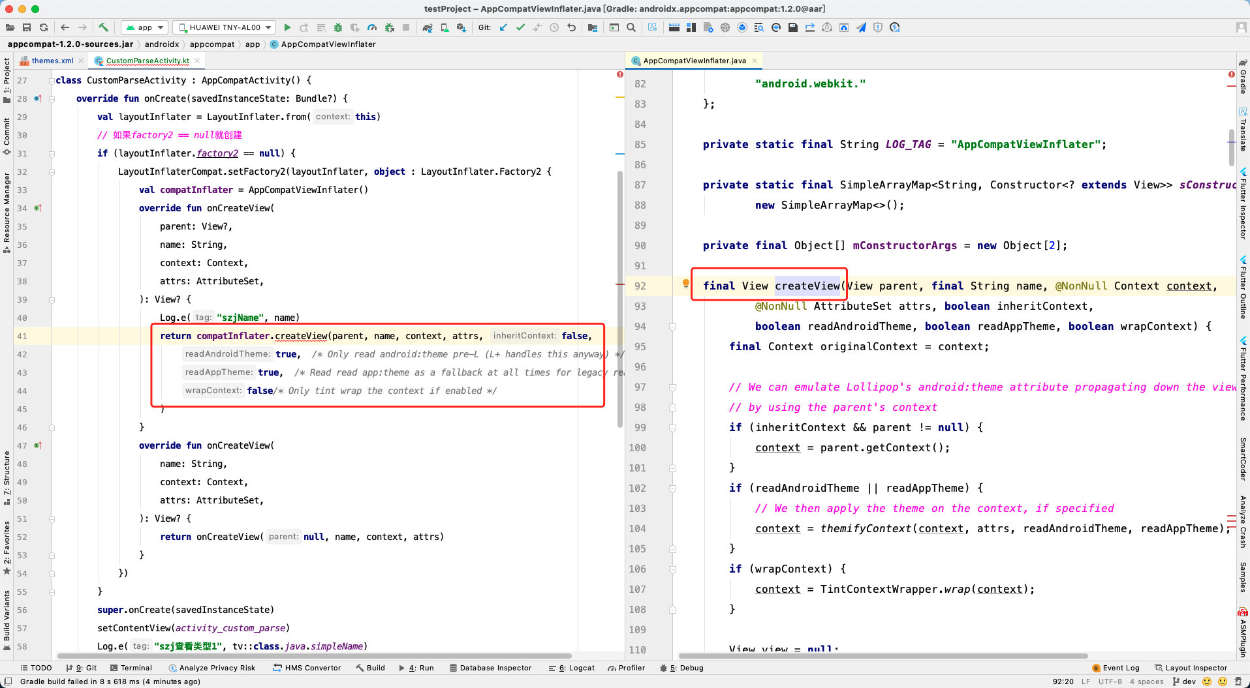This screenshot has width=1250, height=688.
Task: Collapse code fold at line 27 class
Action: pos(52,80)
